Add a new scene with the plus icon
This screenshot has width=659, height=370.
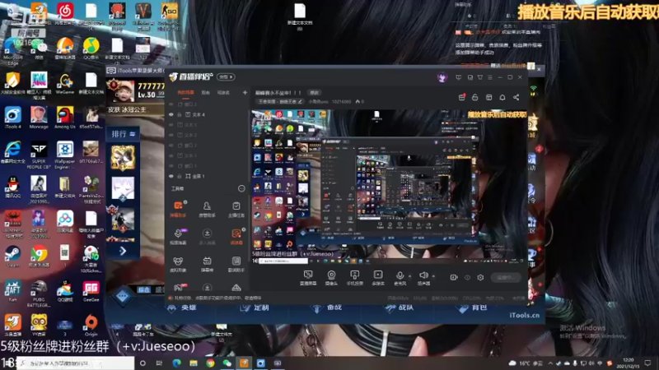245,92
